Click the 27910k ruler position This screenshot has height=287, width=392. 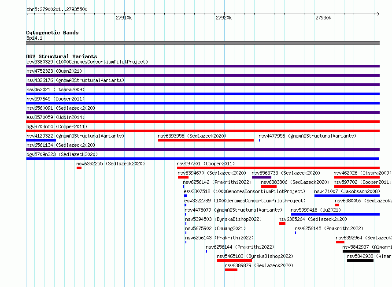124,18
